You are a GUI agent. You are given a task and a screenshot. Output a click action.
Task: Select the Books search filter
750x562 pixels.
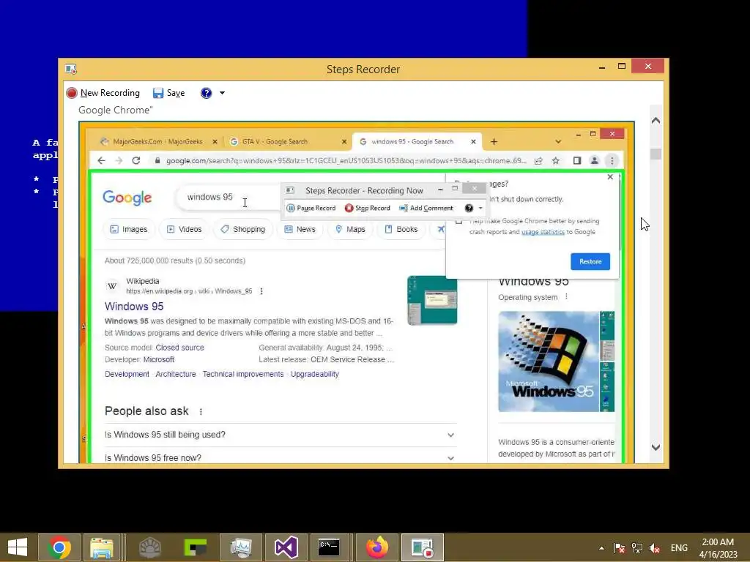coord(401,229)
